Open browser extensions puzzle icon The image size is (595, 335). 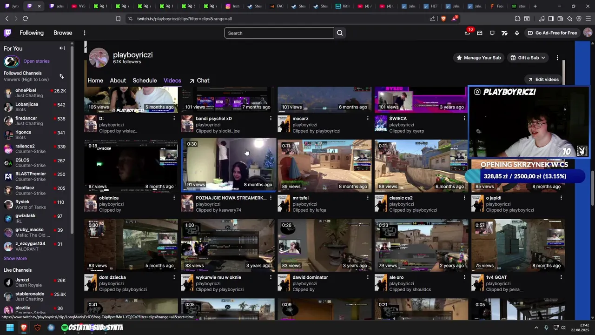pyautogui.click(x=517, y=19)
